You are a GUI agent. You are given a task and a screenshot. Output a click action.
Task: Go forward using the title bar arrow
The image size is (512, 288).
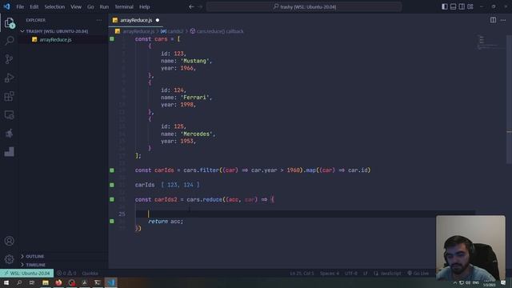pos(200,6)
